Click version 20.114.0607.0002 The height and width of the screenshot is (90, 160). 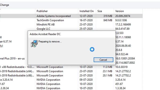point(125,63)
